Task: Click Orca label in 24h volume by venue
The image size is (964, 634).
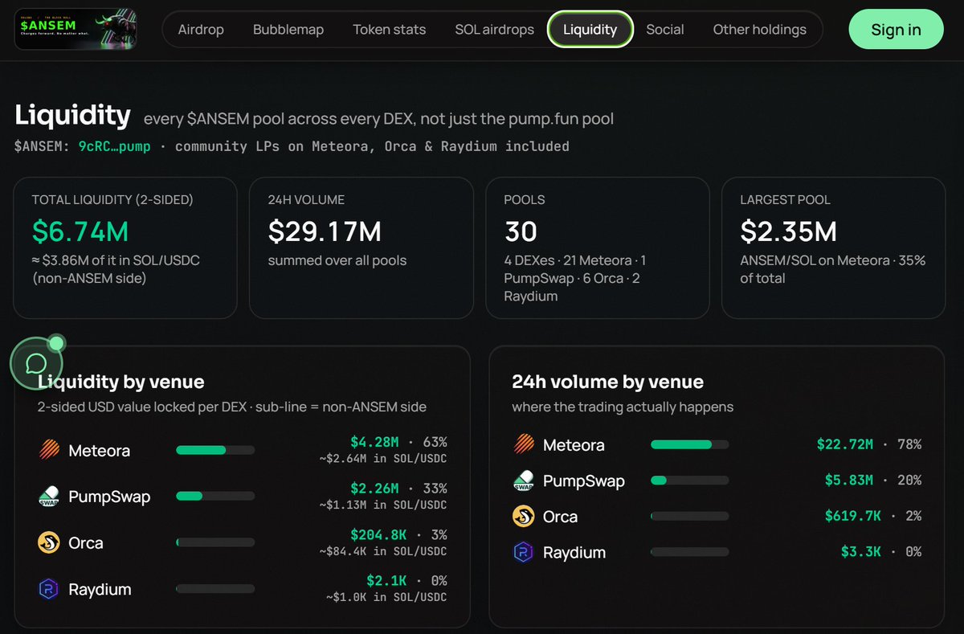Action: (x=560, y=517)
